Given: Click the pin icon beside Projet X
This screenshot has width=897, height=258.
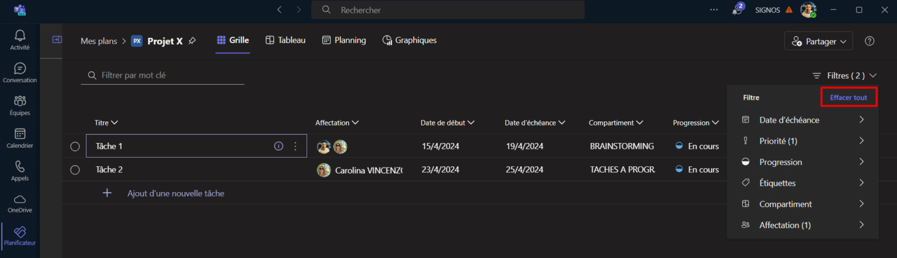Looking at the screenshot, I should [x=192, y=41].
